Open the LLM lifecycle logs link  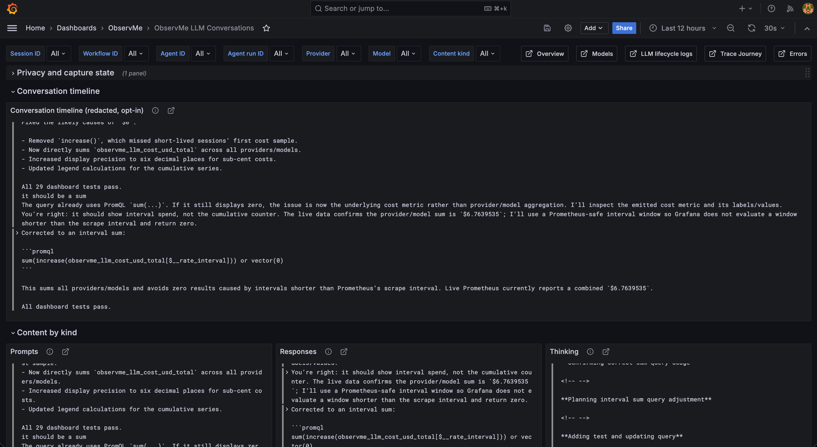coord(661,54)
